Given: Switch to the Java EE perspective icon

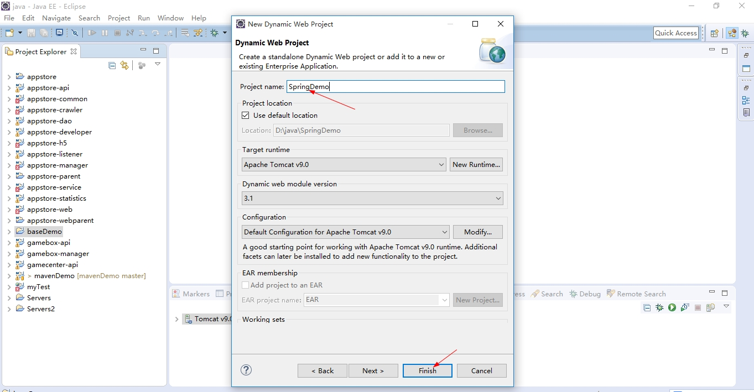Looking at the screenshot, I should [732, 33].
